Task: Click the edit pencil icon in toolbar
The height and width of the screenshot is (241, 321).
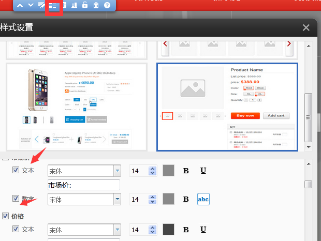Action: pyautogui.click(x=42, y=5)
